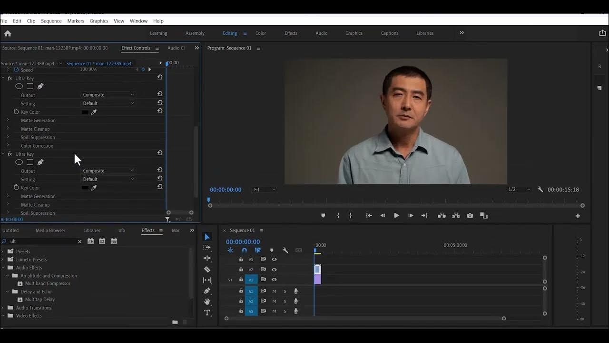609x343 pixels.
Task: Collapse Amplitude and Compression folder
Action: (x=8, y=276)
